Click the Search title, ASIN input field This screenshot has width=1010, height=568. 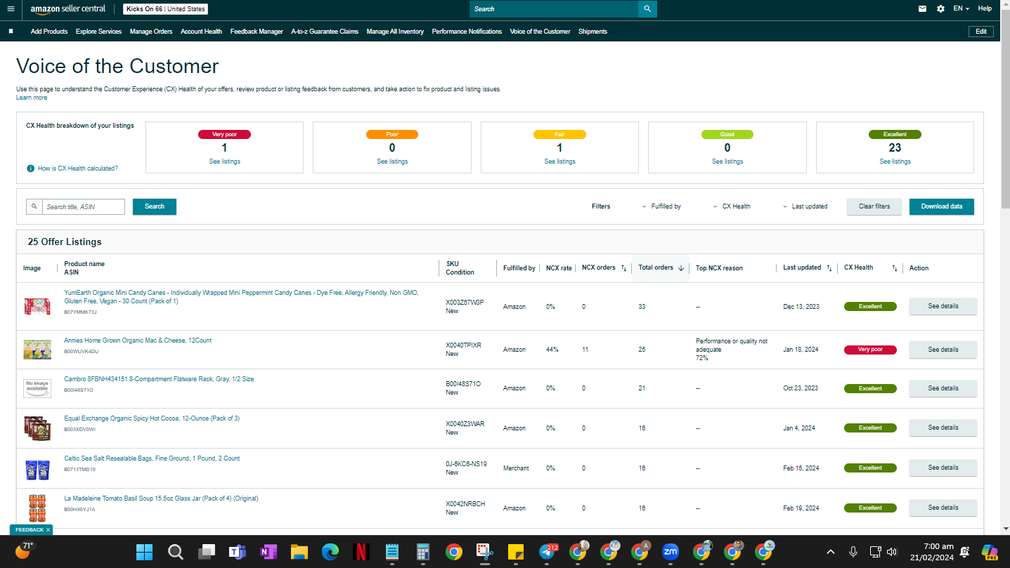click(x=84, y=206)
